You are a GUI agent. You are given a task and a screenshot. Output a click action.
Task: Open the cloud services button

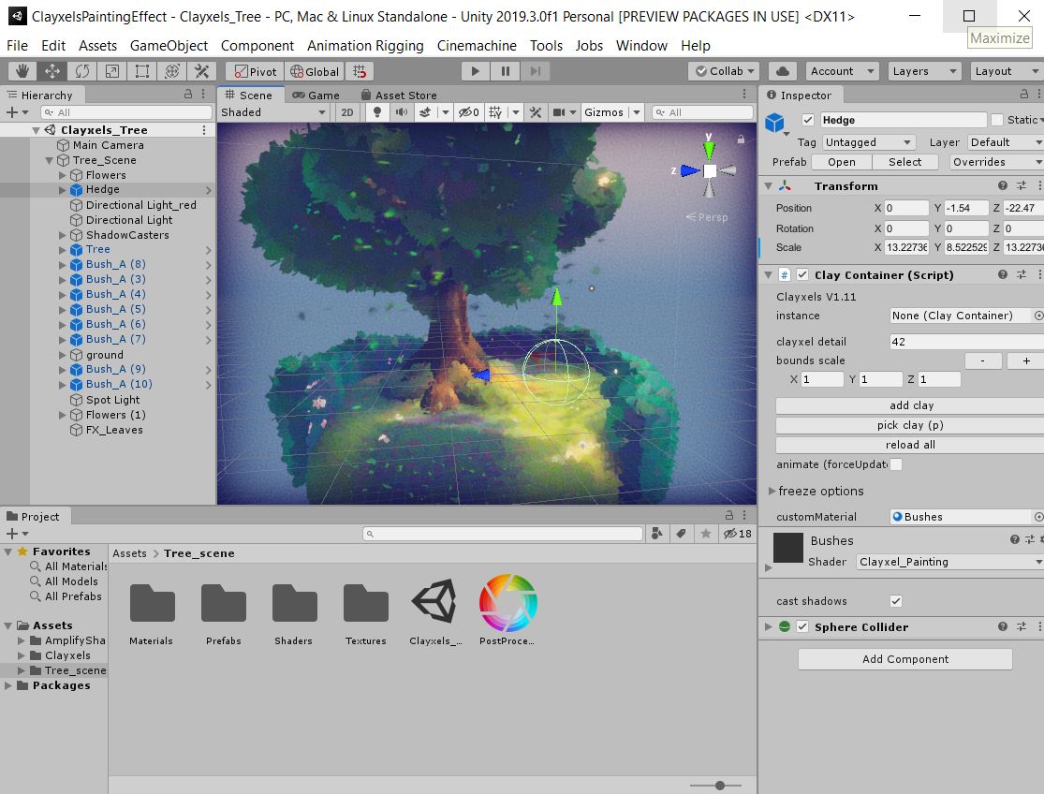click(x=783, y=71)
